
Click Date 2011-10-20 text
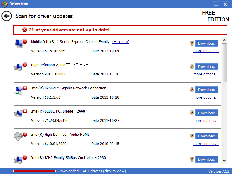[x=105, y=97]
